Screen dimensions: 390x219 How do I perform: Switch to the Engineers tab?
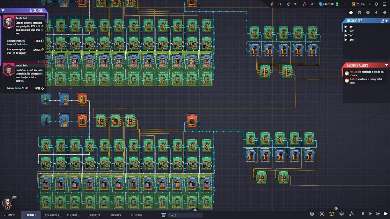[x=115, y=215]
